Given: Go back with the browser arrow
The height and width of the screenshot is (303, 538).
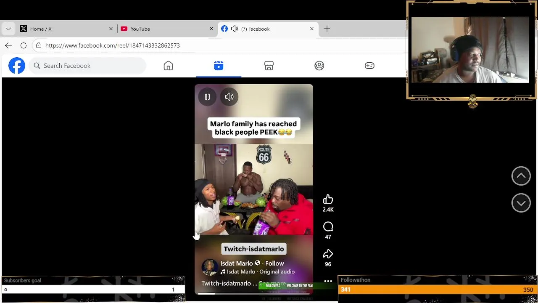Looking at the screenshot, I should point(8,45).
